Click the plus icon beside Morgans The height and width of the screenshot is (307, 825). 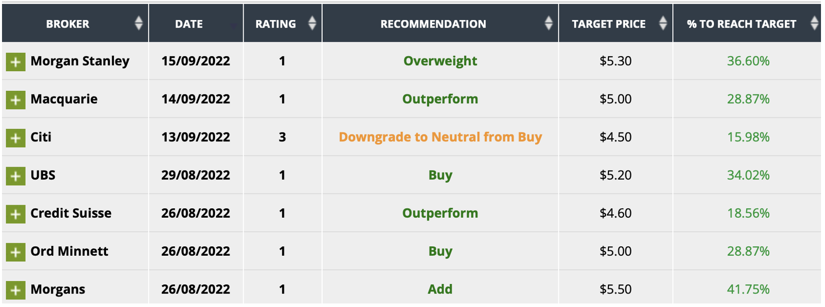pos(16,290)
